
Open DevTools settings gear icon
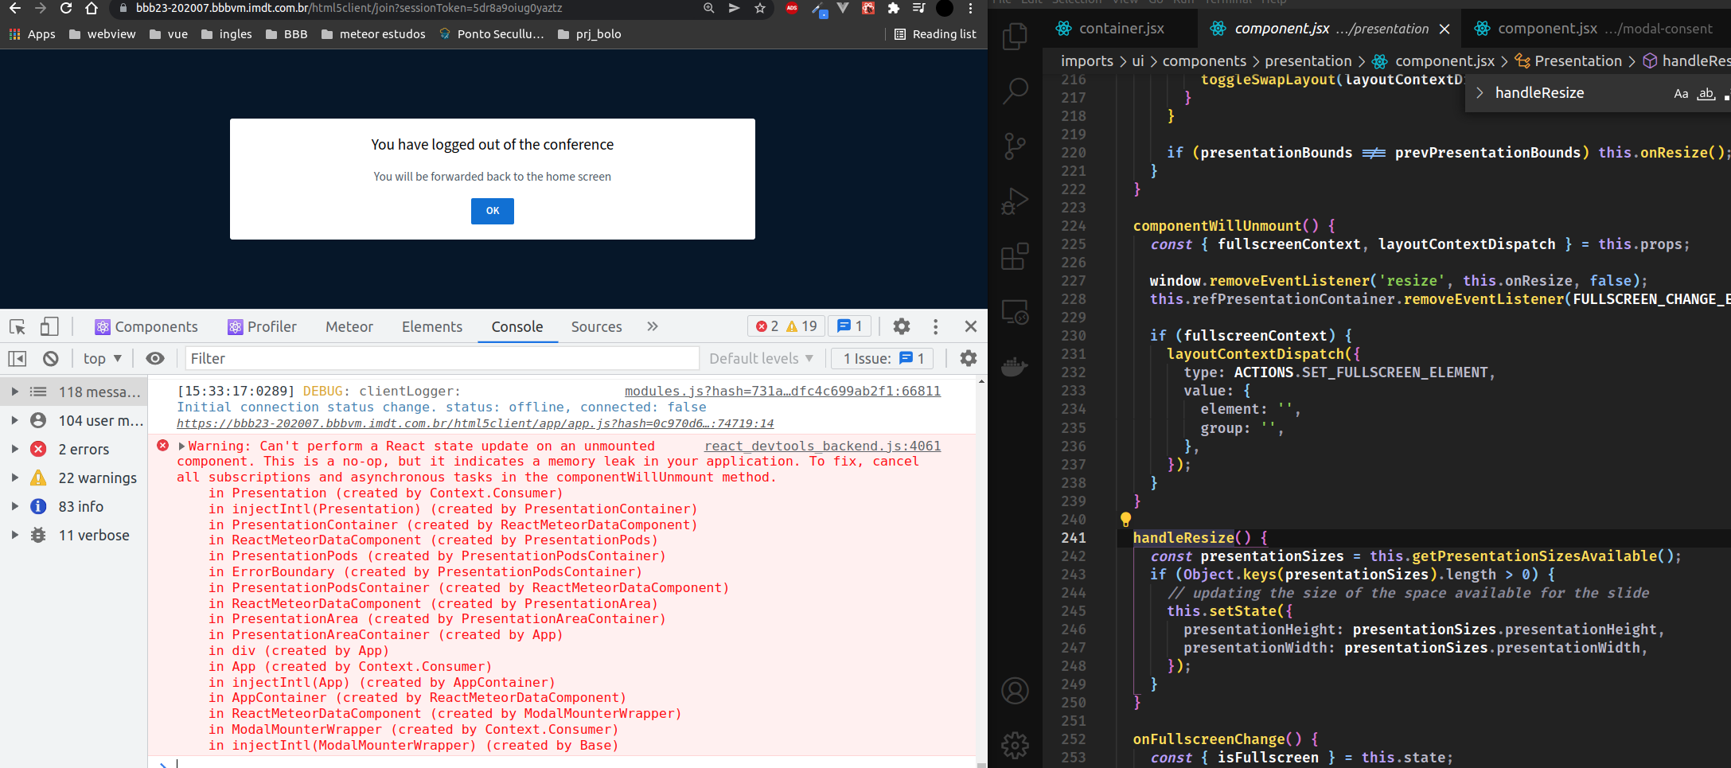902,326
